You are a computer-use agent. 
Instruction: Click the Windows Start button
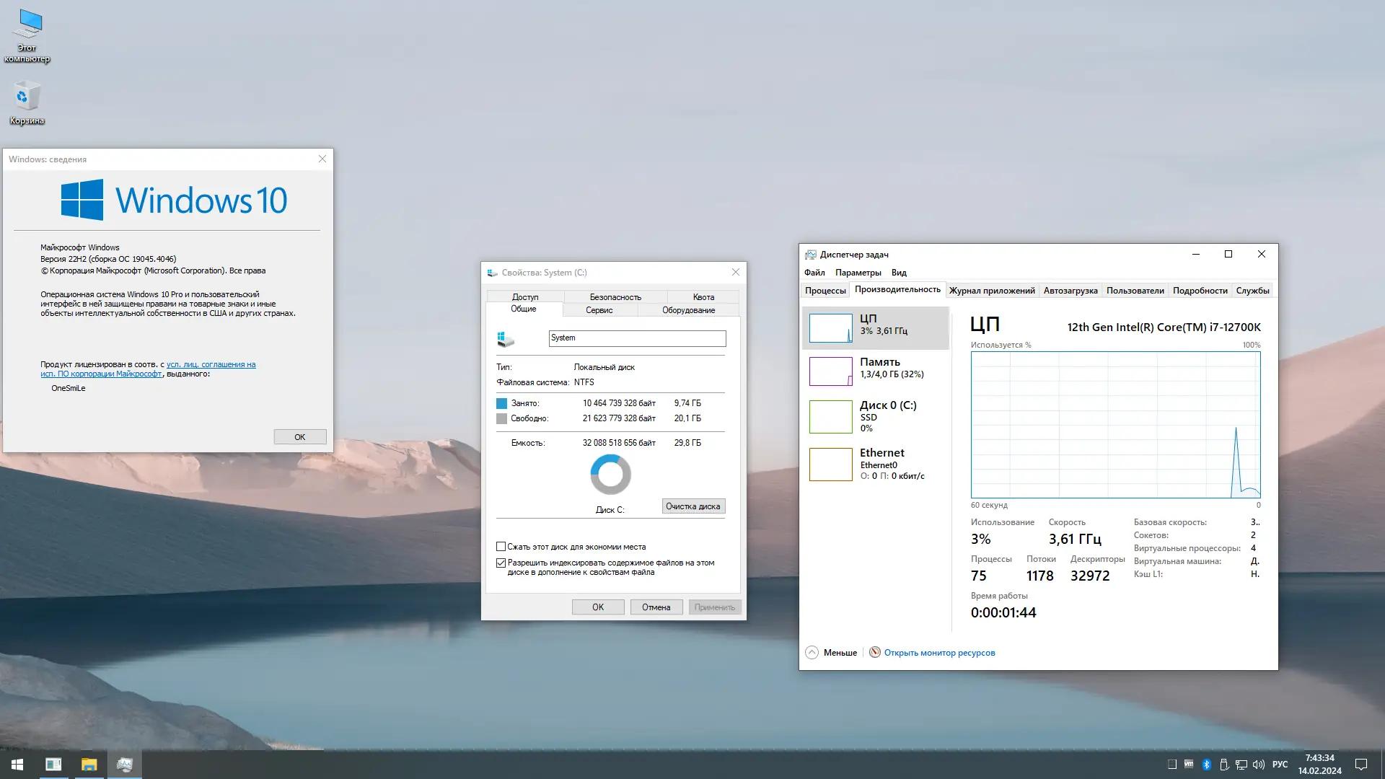(x=17, y=765)
